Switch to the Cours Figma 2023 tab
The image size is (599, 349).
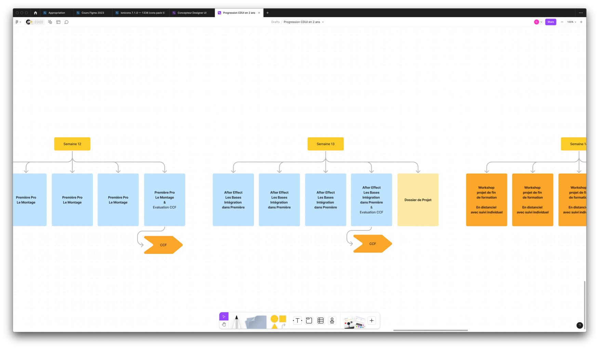(x=93, y=13)
